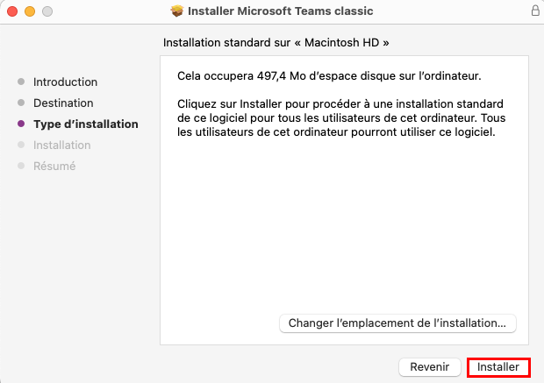
Task: Click the faded bullet beside Résumé
Action: 21,166
